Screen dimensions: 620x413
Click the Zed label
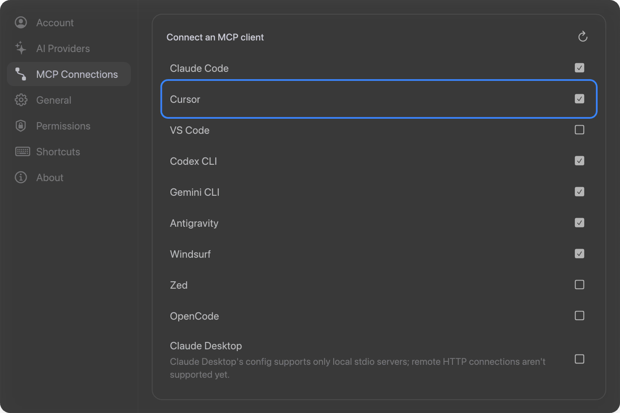tap(179, 285)
